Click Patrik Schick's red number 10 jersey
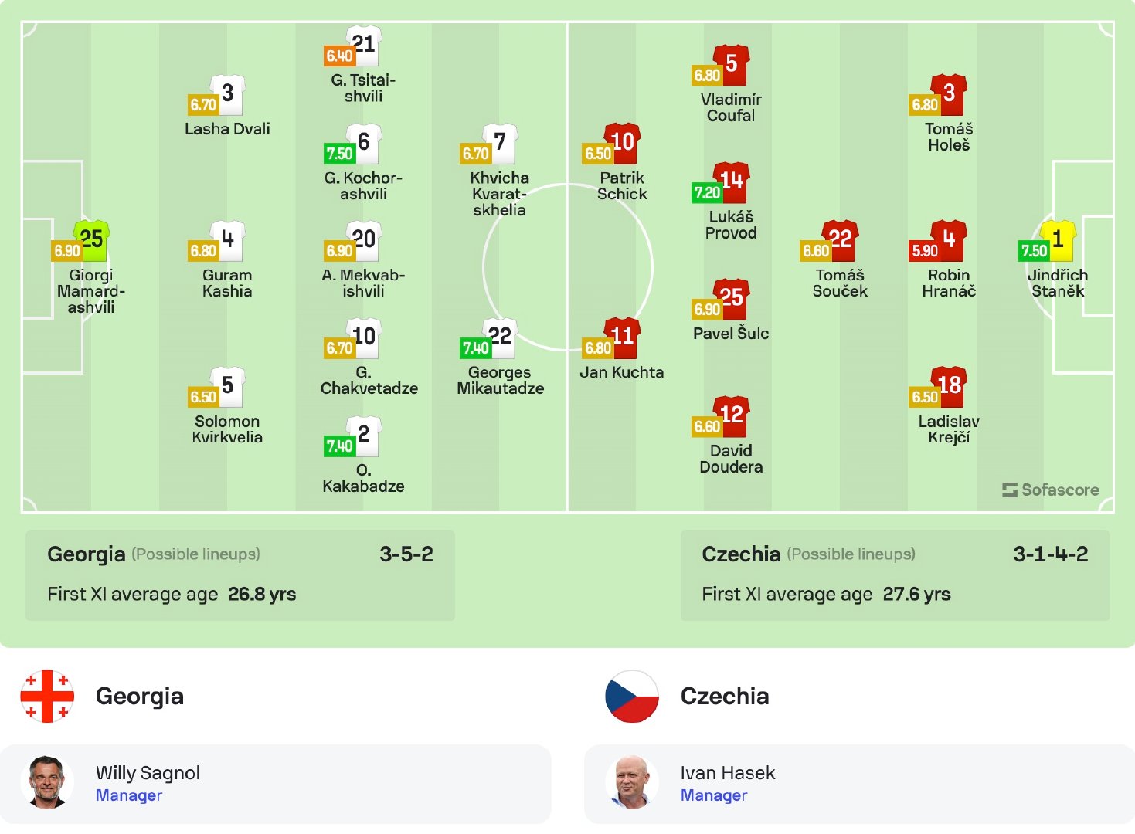Image resolution: width=1135 pixels, height=834 pixels. tap(622, 143)
